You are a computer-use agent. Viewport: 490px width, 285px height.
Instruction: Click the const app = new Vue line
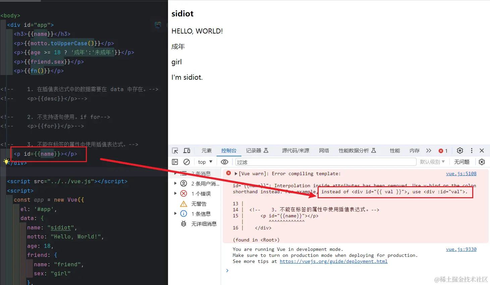coord(49,200)
